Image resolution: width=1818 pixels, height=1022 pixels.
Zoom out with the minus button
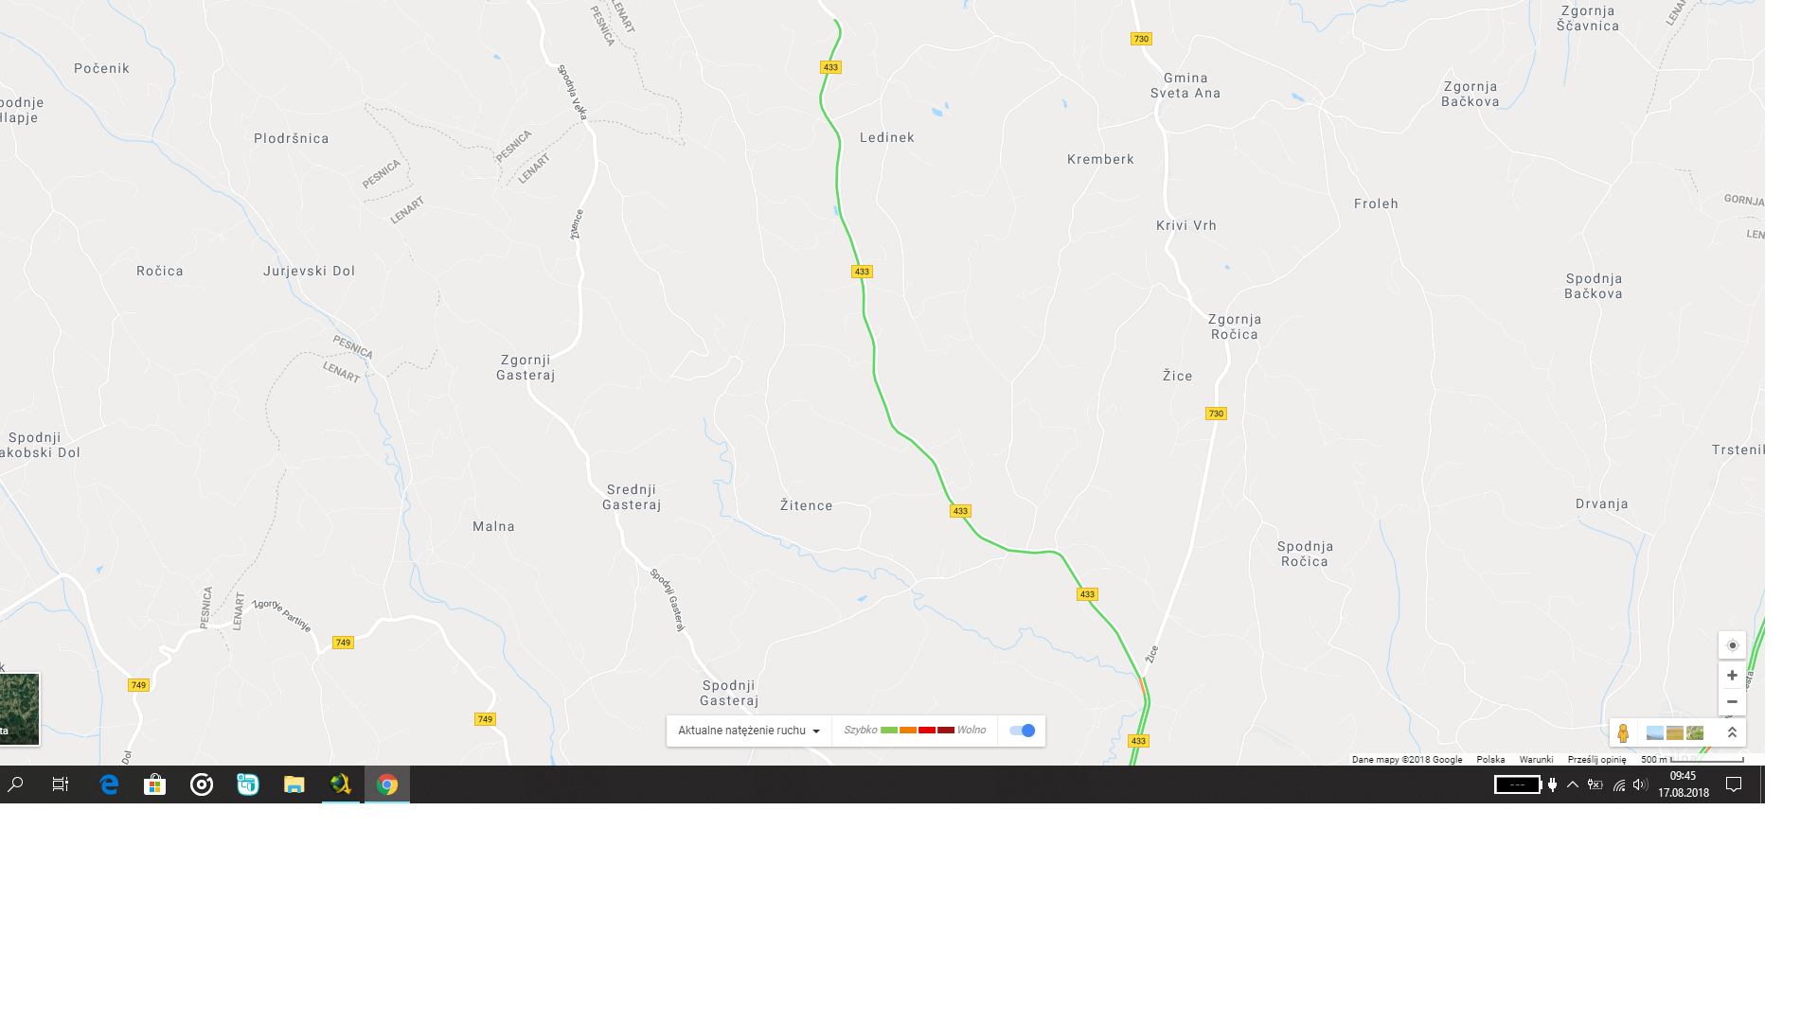(1732, 702)
